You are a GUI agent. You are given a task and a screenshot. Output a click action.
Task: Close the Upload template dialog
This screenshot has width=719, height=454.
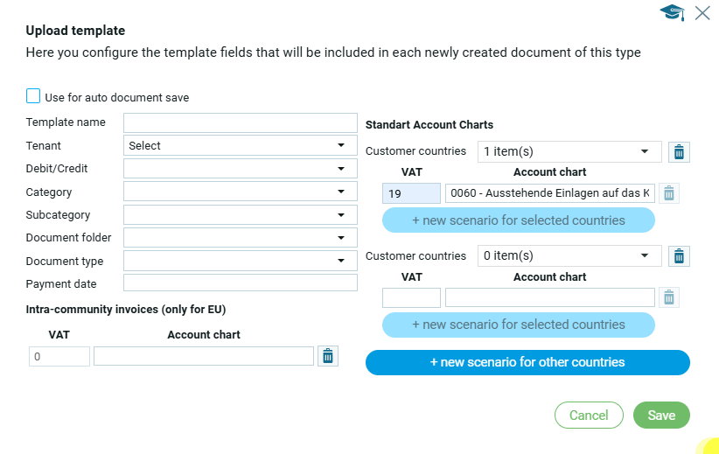pyautogui.click(x=702, y=12)
